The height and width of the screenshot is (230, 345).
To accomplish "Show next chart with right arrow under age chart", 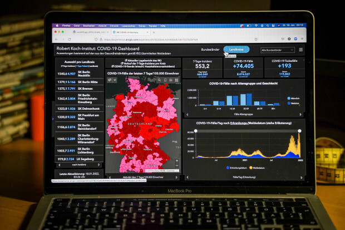I will click(x=302, y=115).
